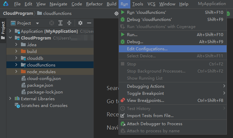Select cloud-config.json file in tree
Viewport: 233px width, 138px height.
(x=44, y=79)
